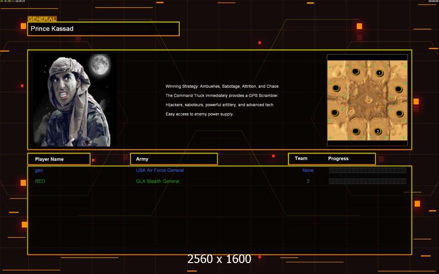Click the loading progress bar for gen

coord(367,170)
